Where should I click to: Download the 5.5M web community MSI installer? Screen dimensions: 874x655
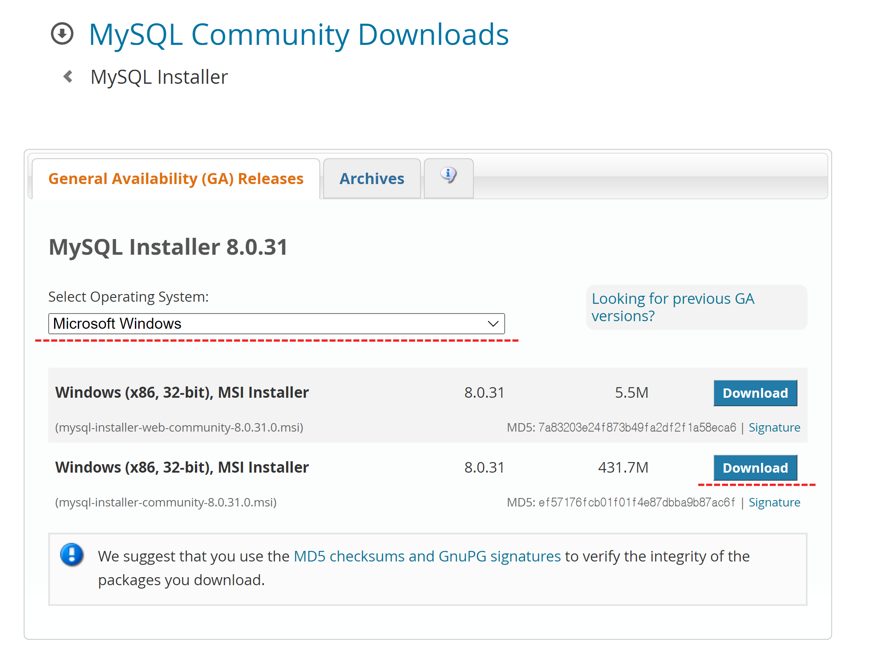(x=755, y=393)
